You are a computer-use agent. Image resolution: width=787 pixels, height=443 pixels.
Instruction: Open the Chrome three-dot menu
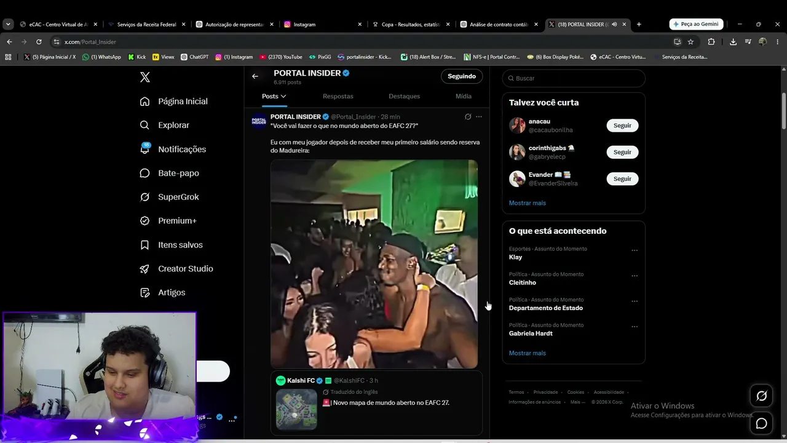(777, 42)
